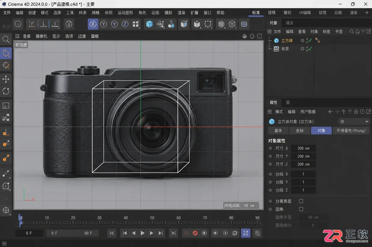Viewport: 372px width, 247px height.
Task: Select the 背景 object in object manager
Action: pos(285,49)
